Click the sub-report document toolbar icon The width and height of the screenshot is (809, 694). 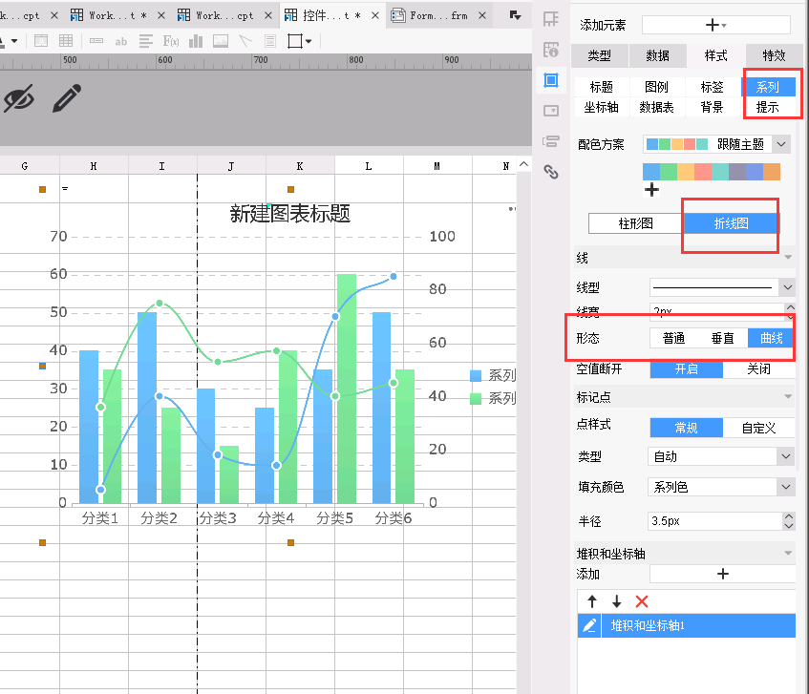tap(270, 41)
